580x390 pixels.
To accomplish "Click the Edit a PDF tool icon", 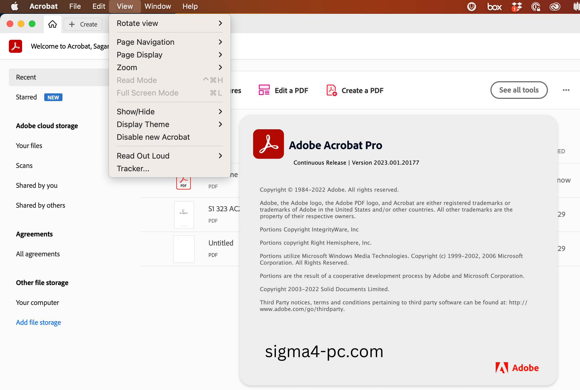I will pos(264,90).
